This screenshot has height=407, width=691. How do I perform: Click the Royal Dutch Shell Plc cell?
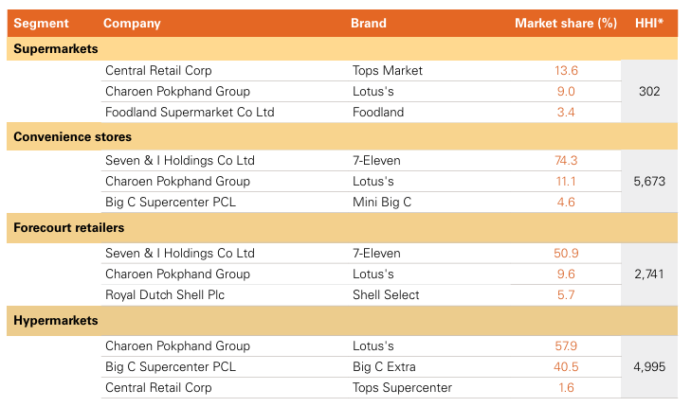[165, 294]
